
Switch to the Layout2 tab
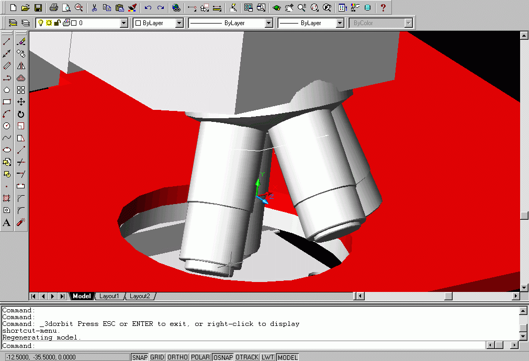[140, 296]
